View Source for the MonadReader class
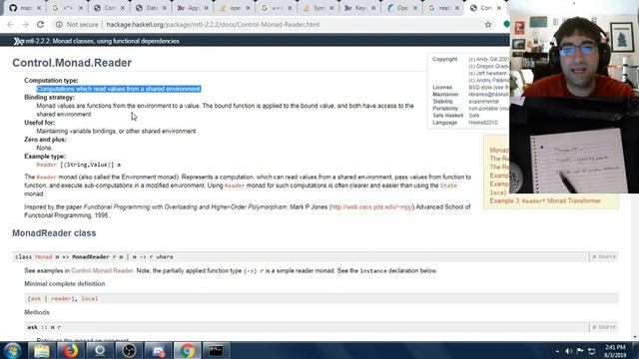 [604, 257]
